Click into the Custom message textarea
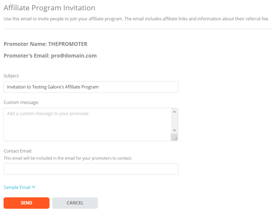The height and width of the screenshot is (212, 272). [x=87, y=124]
